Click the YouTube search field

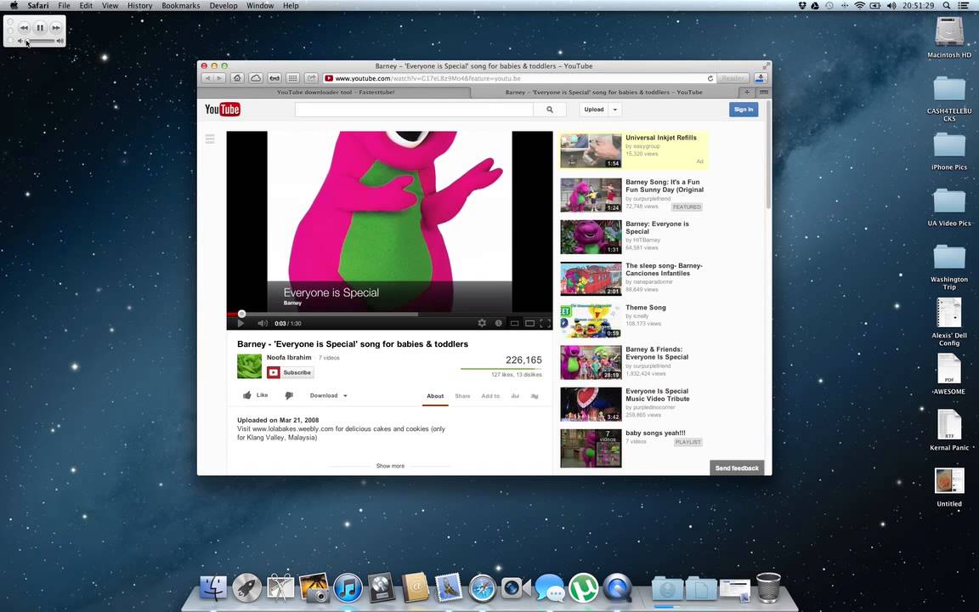coord(414,110)
